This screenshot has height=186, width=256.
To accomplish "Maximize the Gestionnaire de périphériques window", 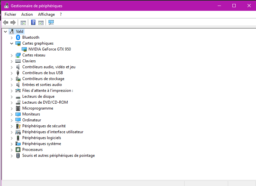I will [234, 6].
